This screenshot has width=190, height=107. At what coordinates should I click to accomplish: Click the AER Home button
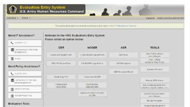[123, 55]
